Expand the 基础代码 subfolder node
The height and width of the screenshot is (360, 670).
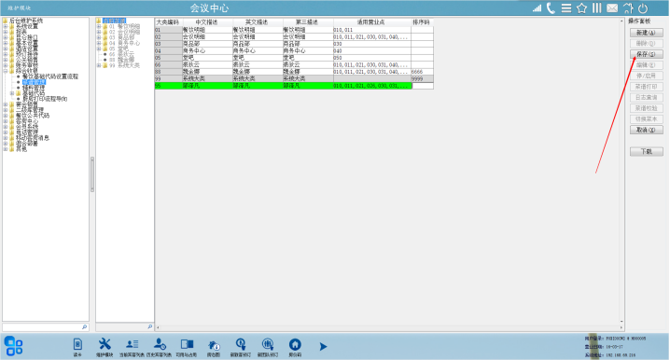(12, 93)
